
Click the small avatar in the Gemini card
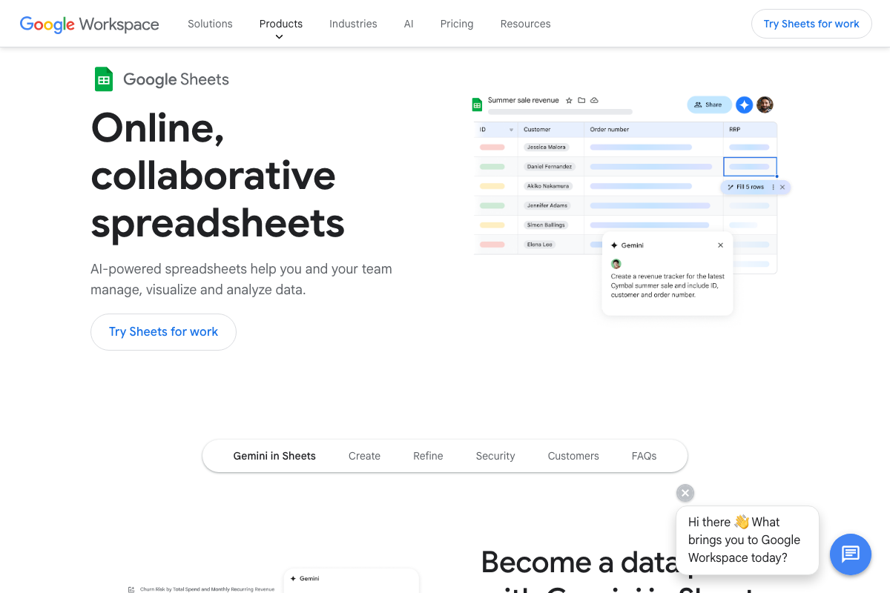[616, 264]
